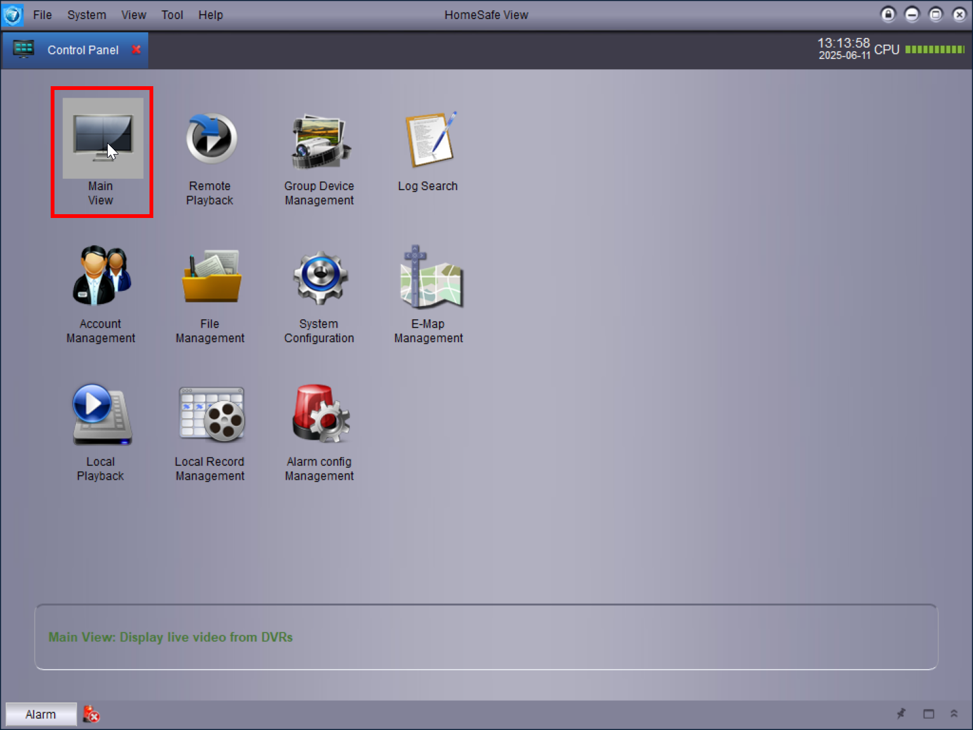Open the Tool menu
973x730 pixels.
click(172, 15)
